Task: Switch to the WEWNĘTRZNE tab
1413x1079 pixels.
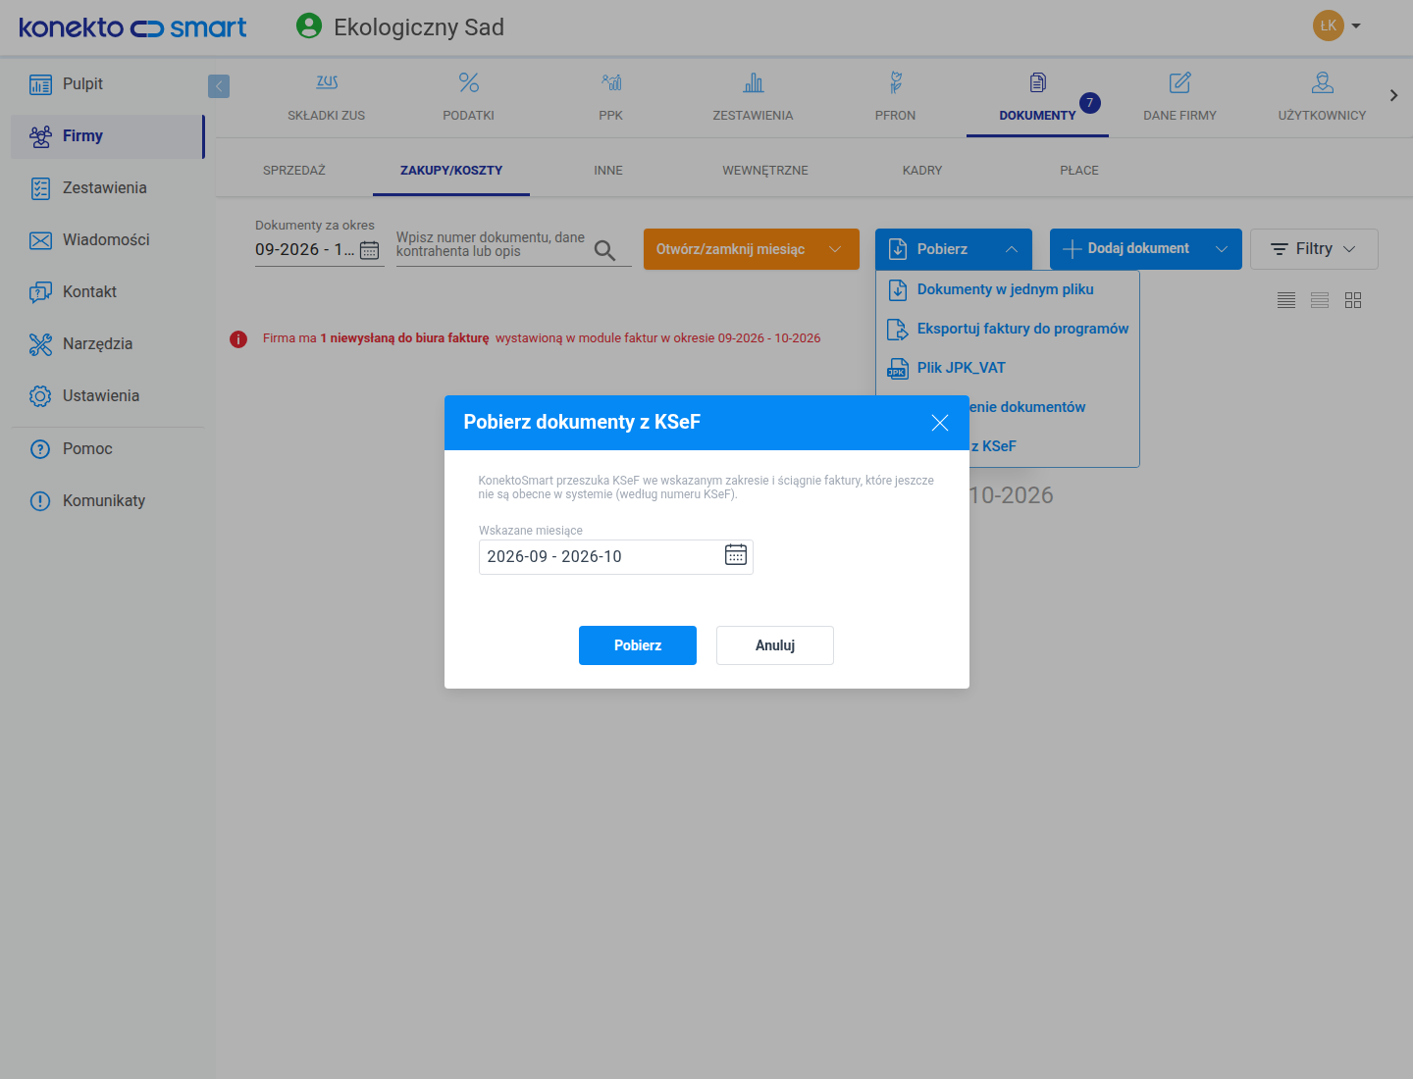Action: [x=765, y=171]
